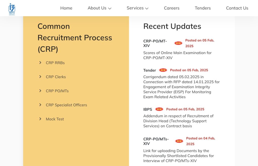Screen dimensions: 258x166
Task: Click Posted on 05 Feb beside CRP-PO/MT-XIV
Action: coord(200,43)
